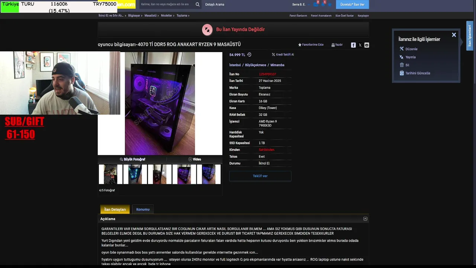This screenshot has width=476, height=268.
Task: Click the AMD Ryzen 9 7900X3D value
Action: pos(268,124)
